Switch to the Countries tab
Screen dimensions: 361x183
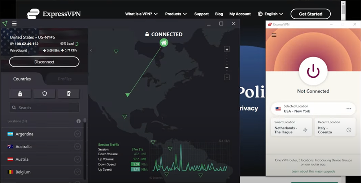point(22,79)
